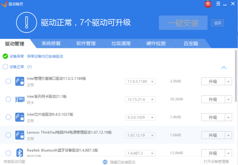This screenshot has width=238, height=165.
Task: Open version dropdown showing 9.3.0.1029
Action: point(140,117)
